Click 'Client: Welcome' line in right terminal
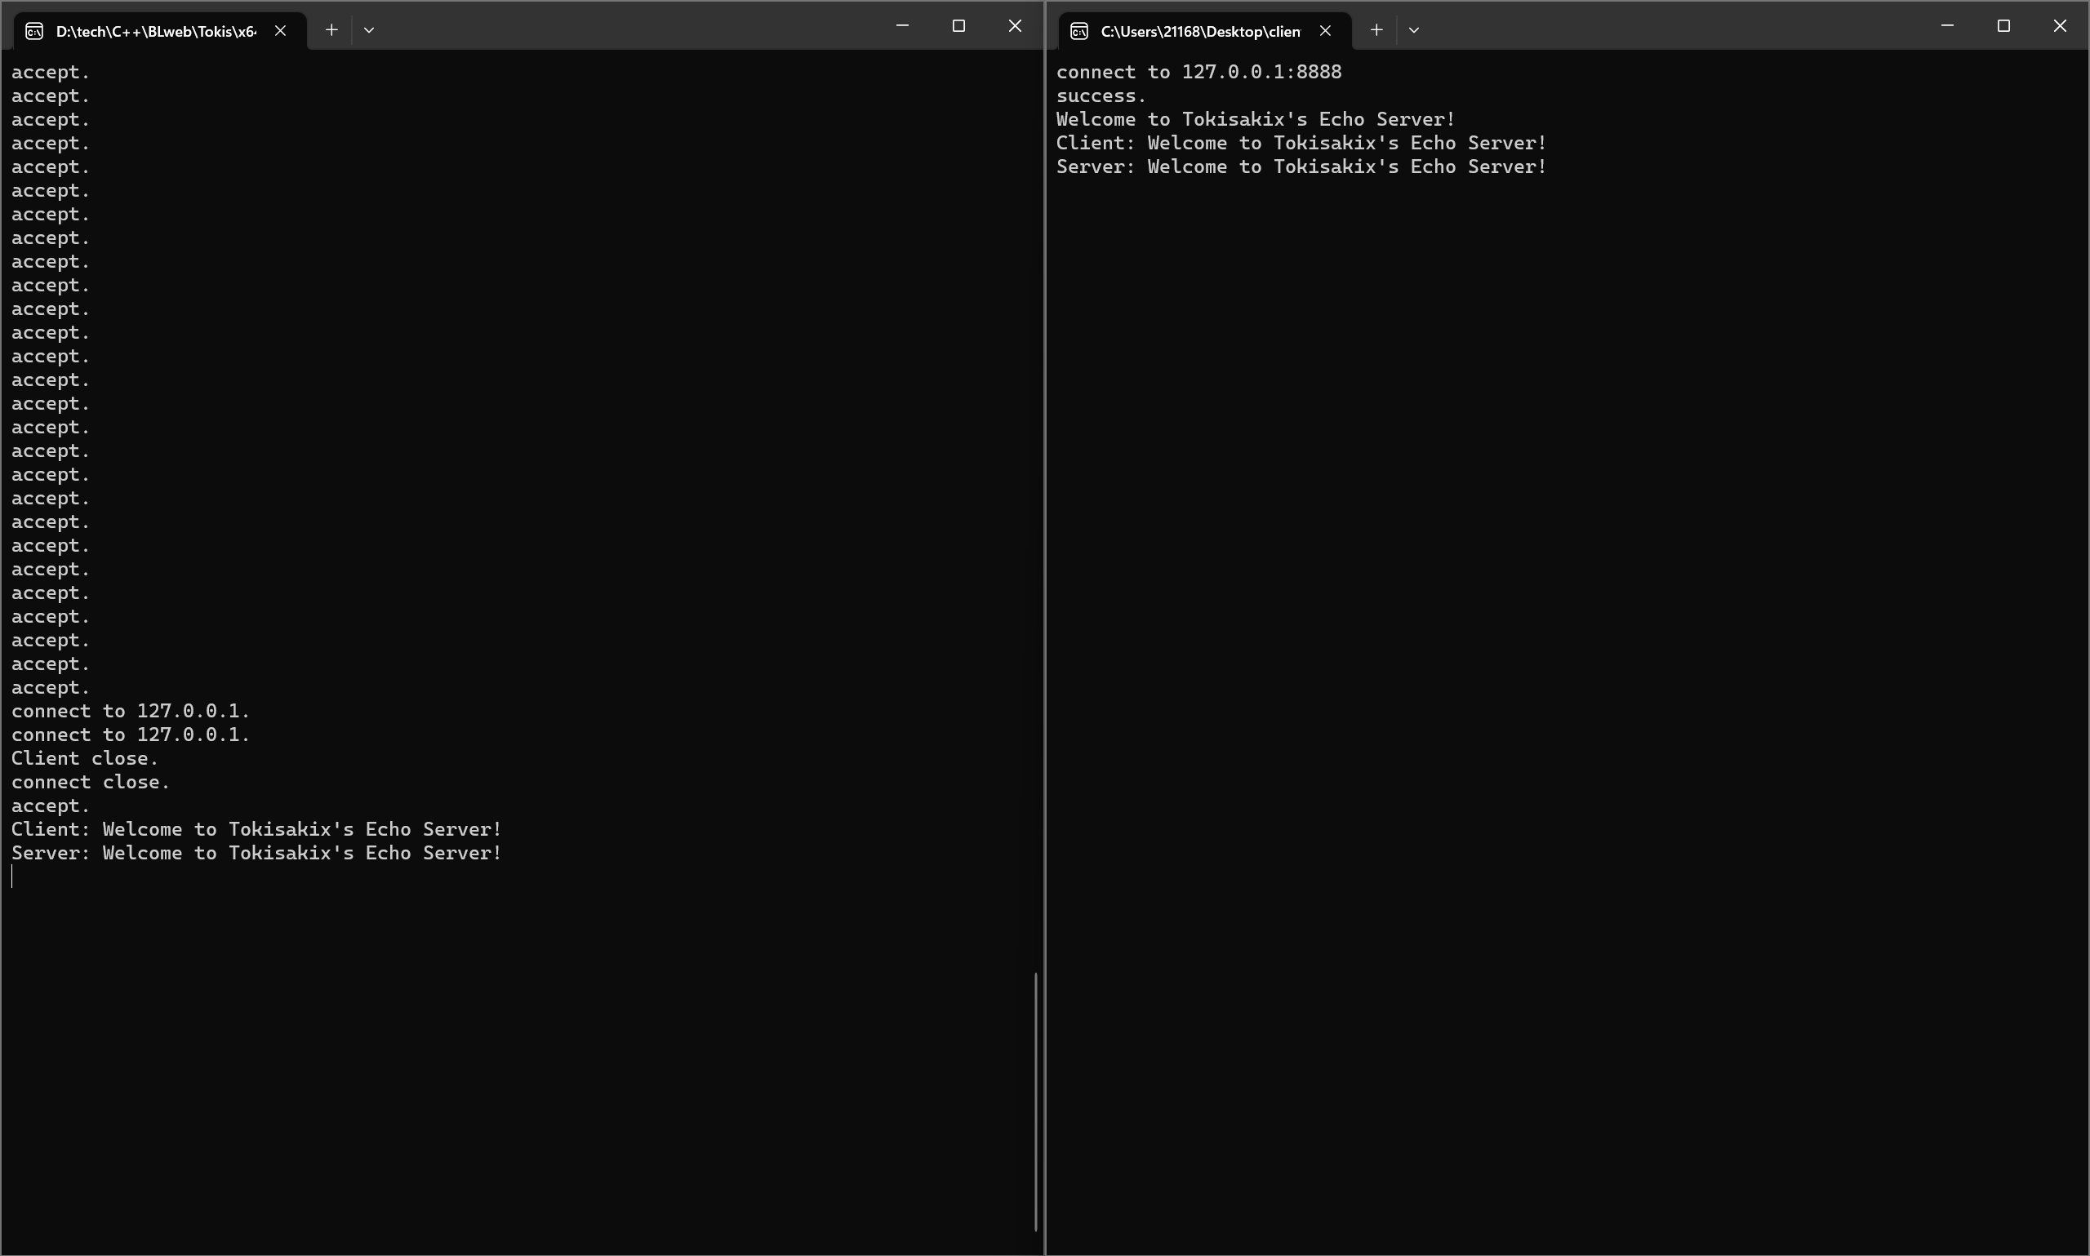 pos(1301,143)
